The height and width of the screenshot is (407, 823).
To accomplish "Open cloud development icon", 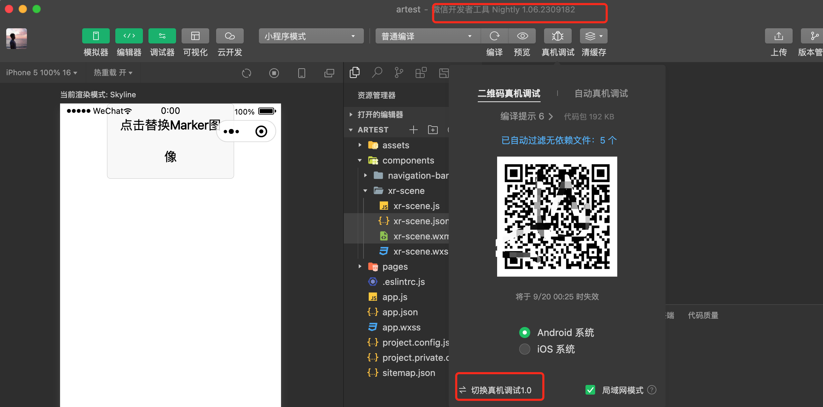I will [230, 36].
